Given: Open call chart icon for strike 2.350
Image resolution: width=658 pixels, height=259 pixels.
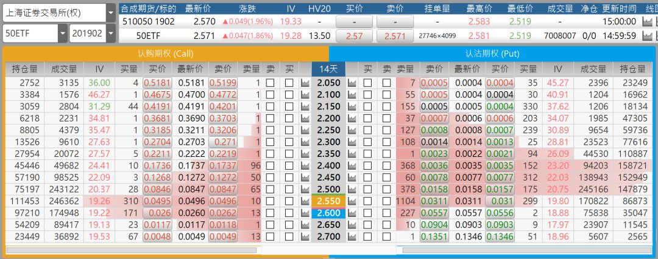Looking at the screenshot, I should coord(305,154).
